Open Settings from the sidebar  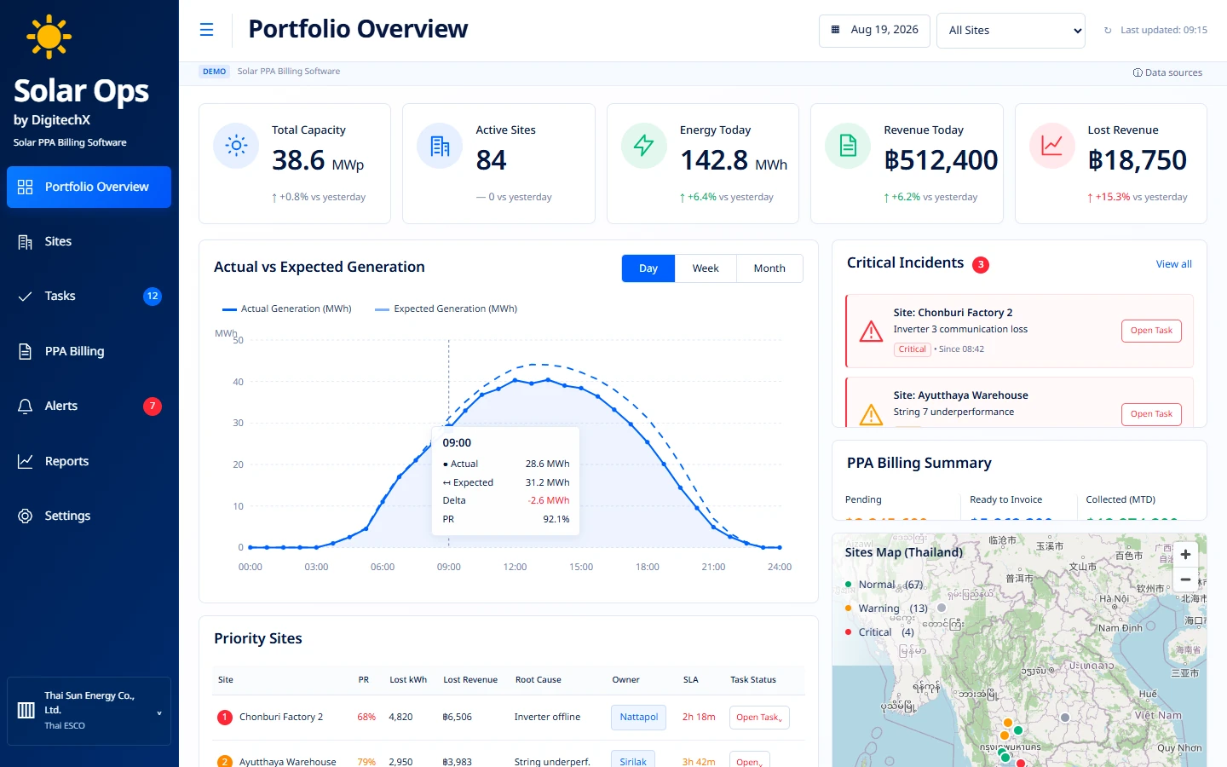(x=89, y=516)
